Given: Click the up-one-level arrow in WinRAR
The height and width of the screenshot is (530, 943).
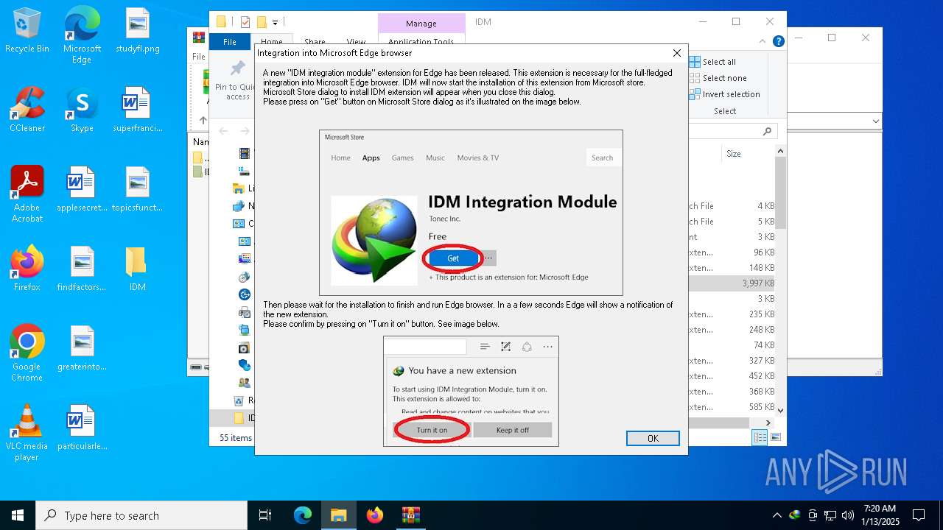Looking at the screenshot, I should tap(203, 120).
